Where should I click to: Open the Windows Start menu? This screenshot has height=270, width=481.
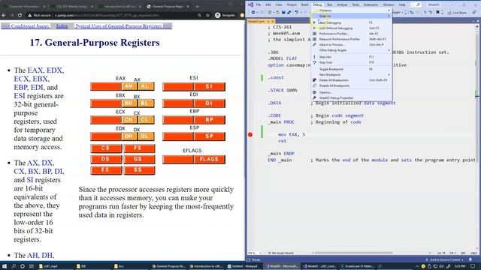5,266
